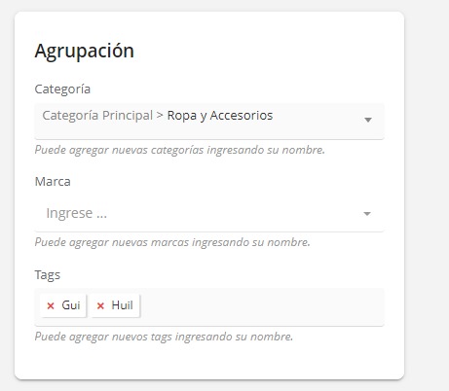Click the Tags field label
449x391 pixels.
(x=48, y=275)
